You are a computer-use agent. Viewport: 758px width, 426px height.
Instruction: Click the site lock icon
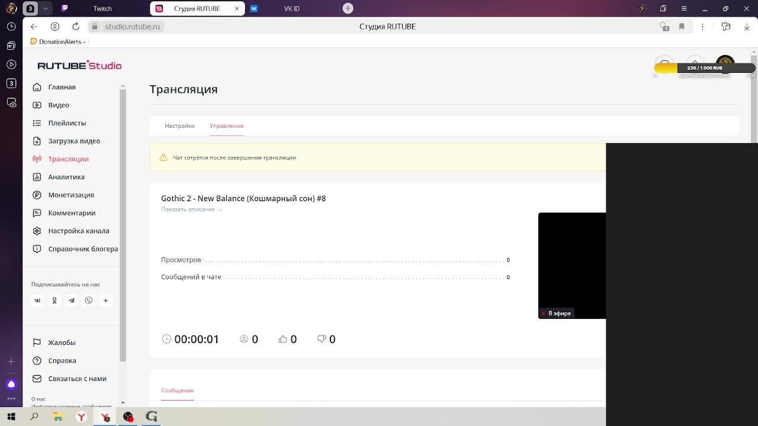coord(95,27)
